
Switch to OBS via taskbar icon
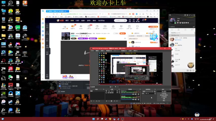point(123,119)
